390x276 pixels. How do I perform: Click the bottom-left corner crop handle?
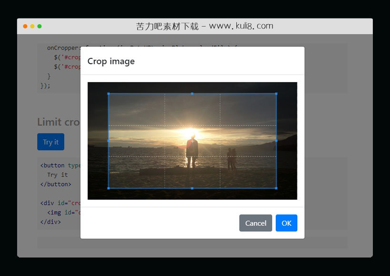108,188
